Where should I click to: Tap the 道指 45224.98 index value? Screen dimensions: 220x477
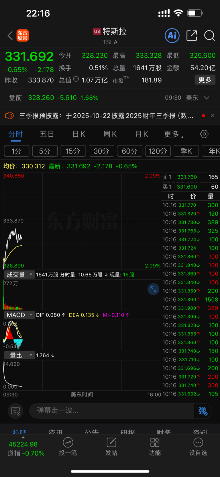click(23, 444)
